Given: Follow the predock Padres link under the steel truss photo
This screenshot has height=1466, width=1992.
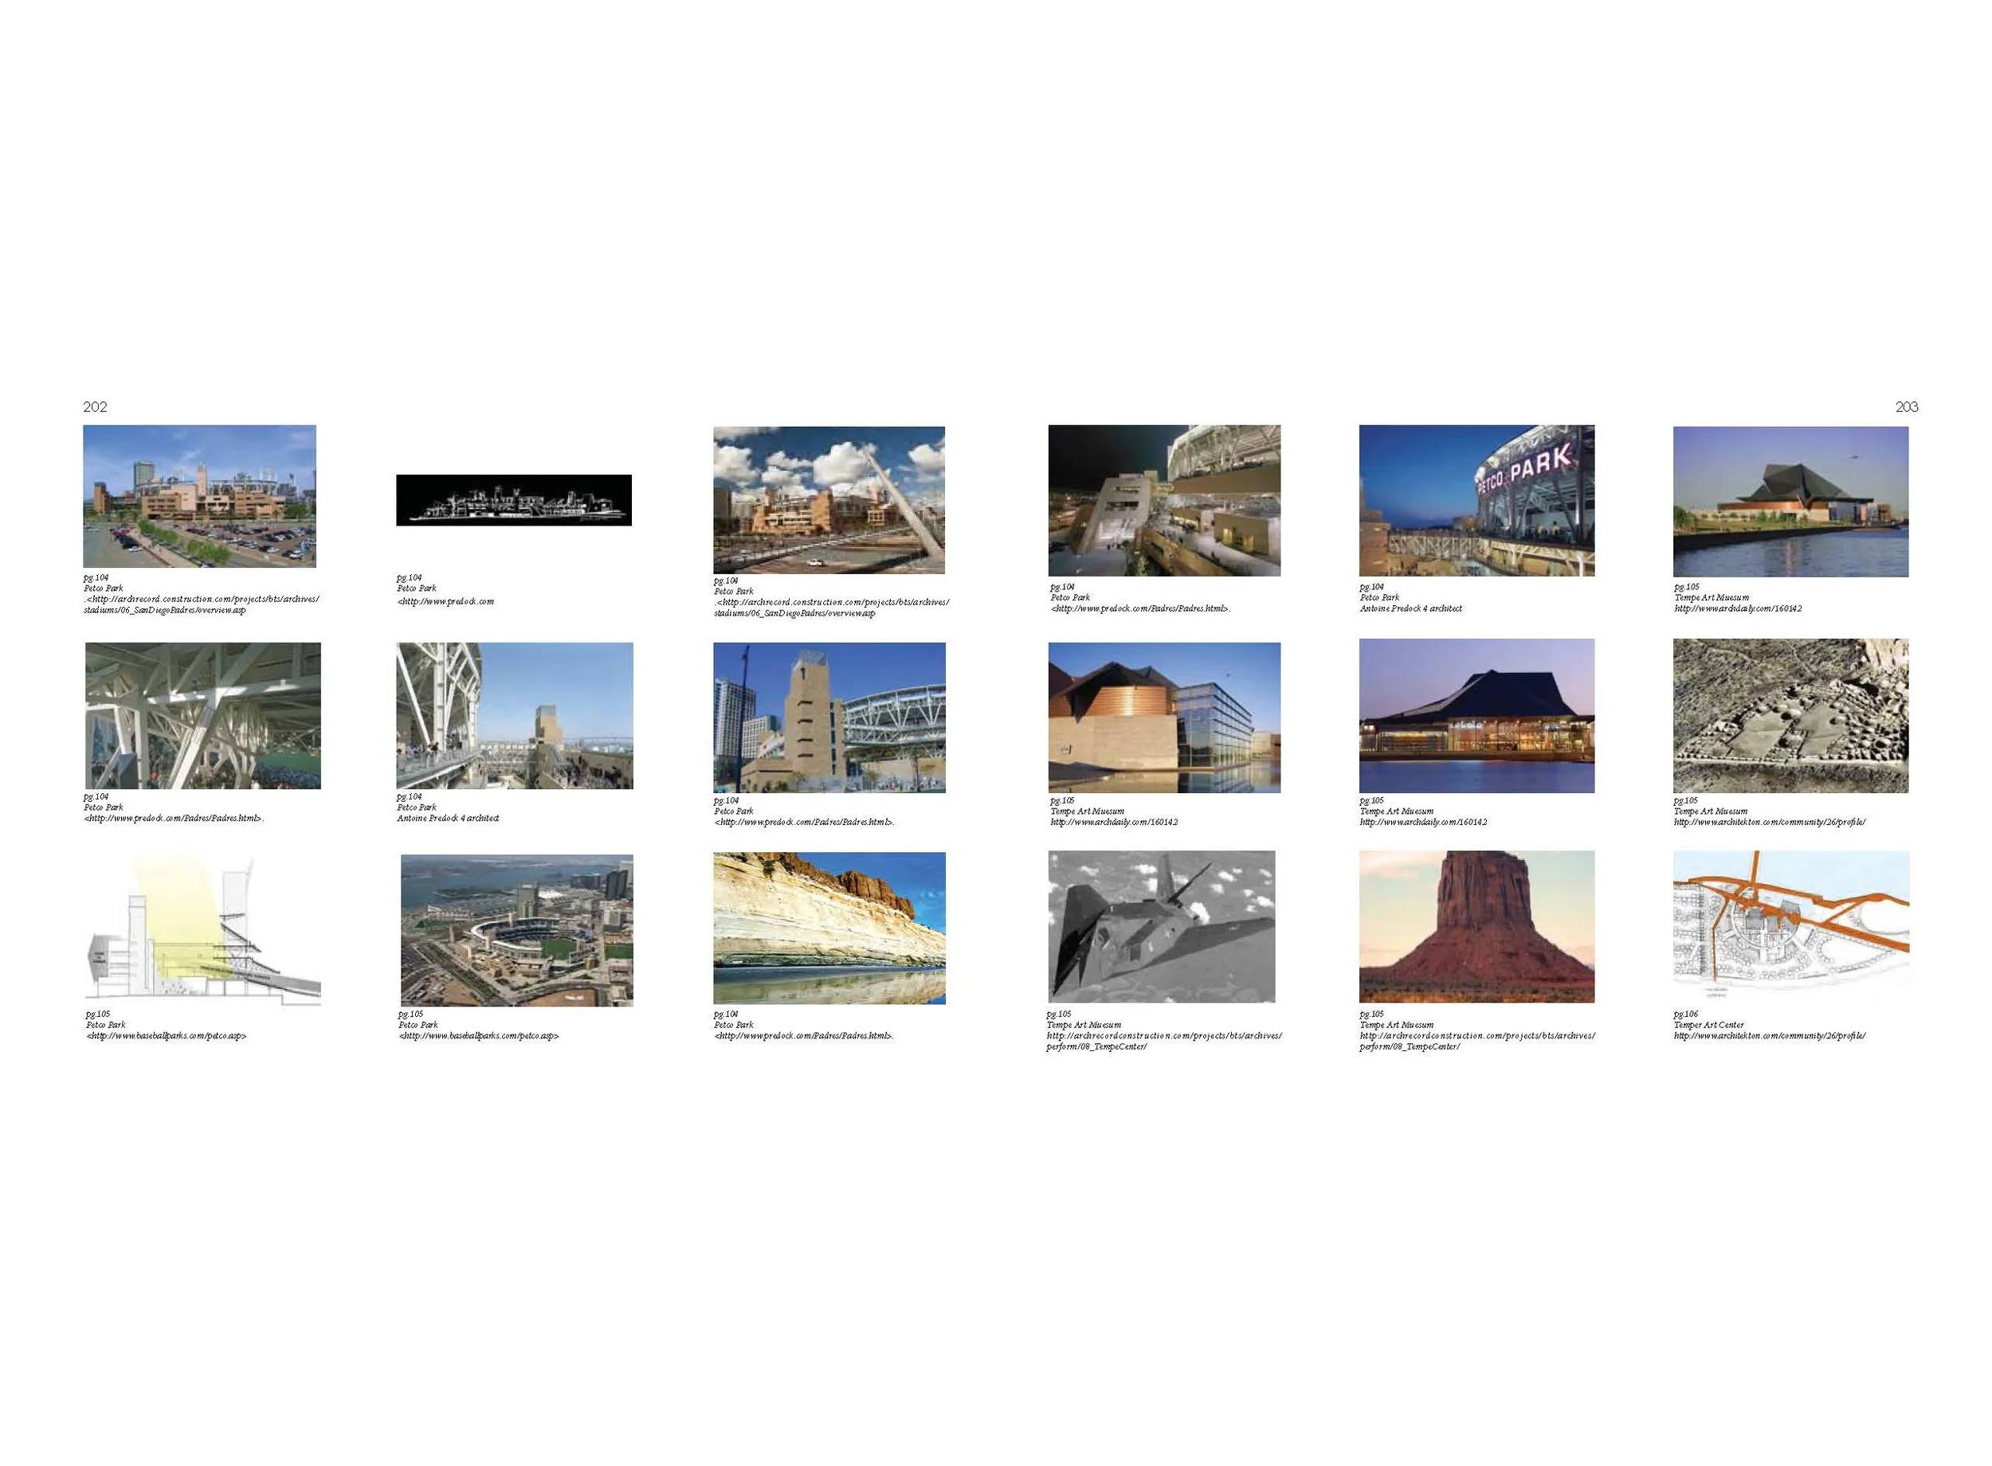Looking at the screenshot, I should (174, 817).
